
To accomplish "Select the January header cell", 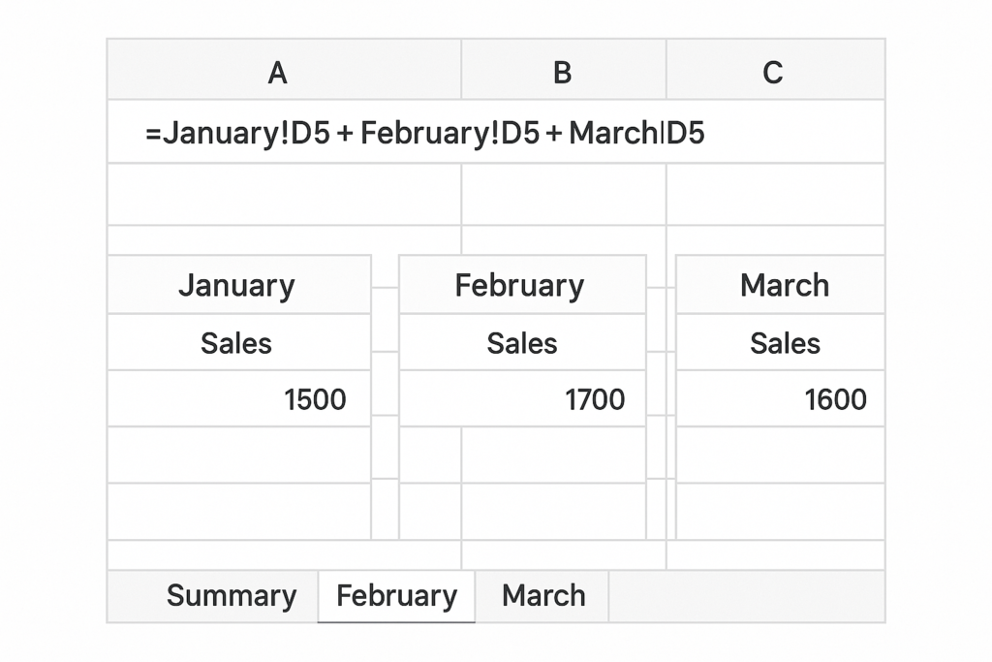I will 237,285.
